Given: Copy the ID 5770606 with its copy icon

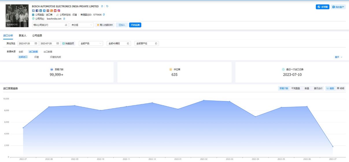Looking at the screenshot, I should click(104, 14).
